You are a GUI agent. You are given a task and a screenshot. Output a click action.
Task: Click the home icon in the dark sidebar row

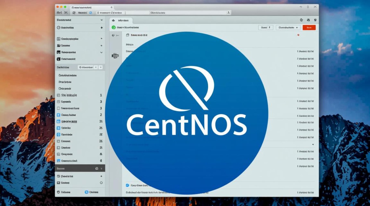point(97,168)
